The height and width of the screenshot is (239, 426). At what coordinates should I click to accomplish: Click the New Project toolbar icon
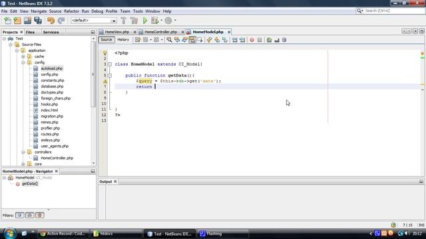click(x=17, y=21)
